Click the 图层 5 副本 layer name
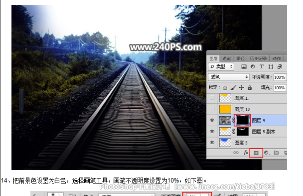 point(264,132)
